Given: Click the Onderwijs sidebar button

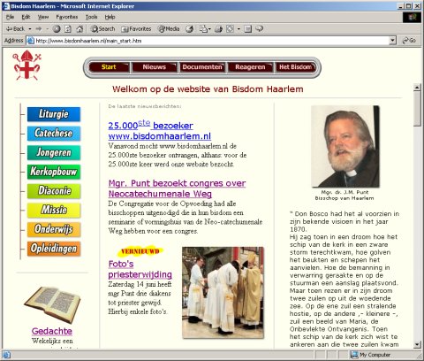Looking at the screenshot, I should tap(54, 229).
